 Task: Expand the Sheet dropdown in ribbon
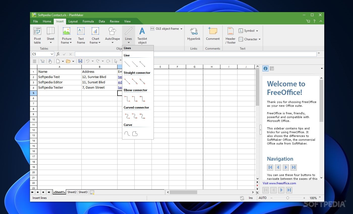[50, 43]
